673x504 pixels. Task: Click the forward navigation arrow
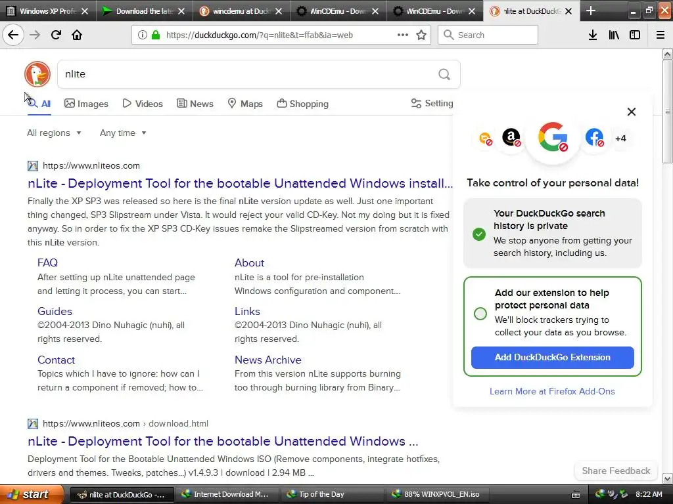[x=35, y=35]
